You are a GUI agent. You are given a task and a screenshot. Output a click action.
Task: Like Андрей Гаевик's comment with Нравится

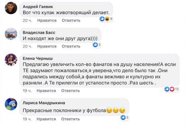pos(47,21)
